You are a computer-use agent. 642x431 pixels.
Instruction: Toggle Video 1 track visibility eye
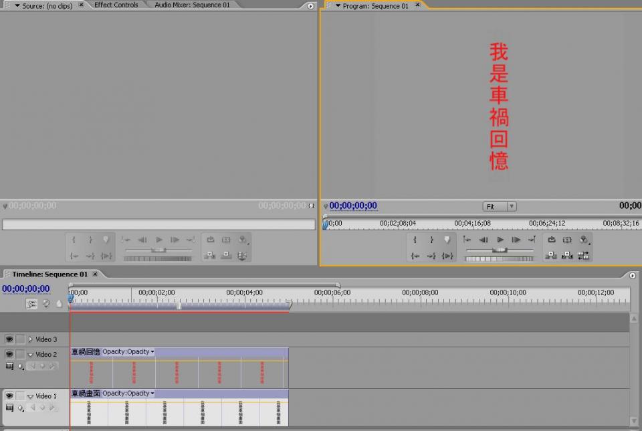point(9,396)
